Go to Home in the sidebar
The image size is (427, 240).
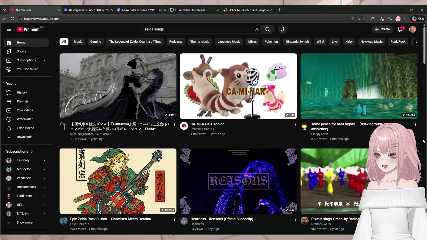[x=26, y=42]
